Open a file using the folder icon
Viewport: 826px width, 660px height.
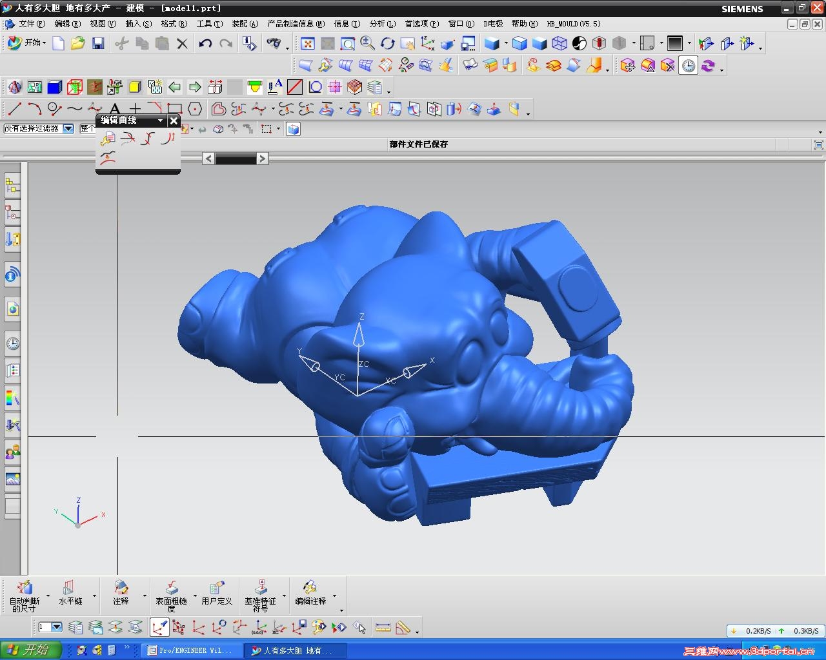[x=78, y=43]
